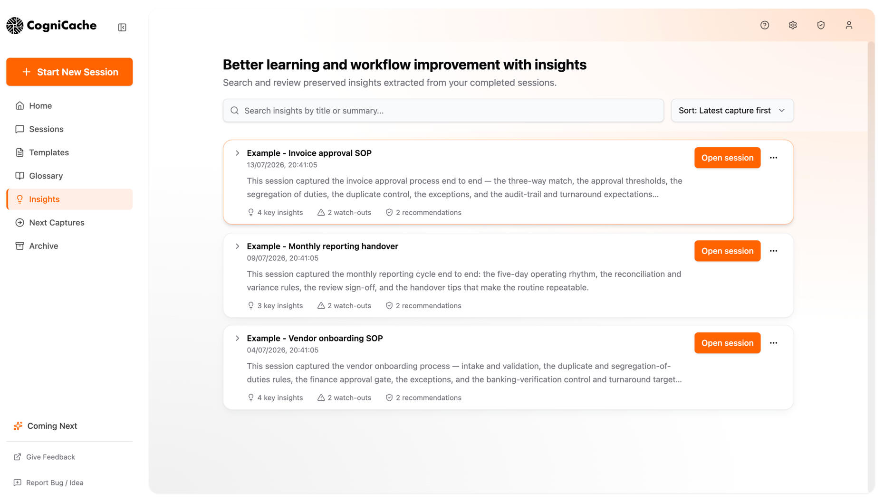Viewport: 884px width, 501px height.
Task: Open the help question mark icon
Action: coord(765,25)
